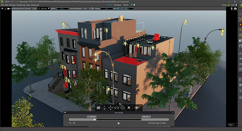Image resolution: width=242 pixels, height=131 pixels.
Task: Click the section panel icon in sidebar
Action: (240, 80)
